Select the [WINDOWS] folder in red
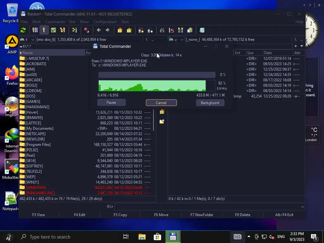This screenshot has height=243, width=324. click(x=86, y=187)
